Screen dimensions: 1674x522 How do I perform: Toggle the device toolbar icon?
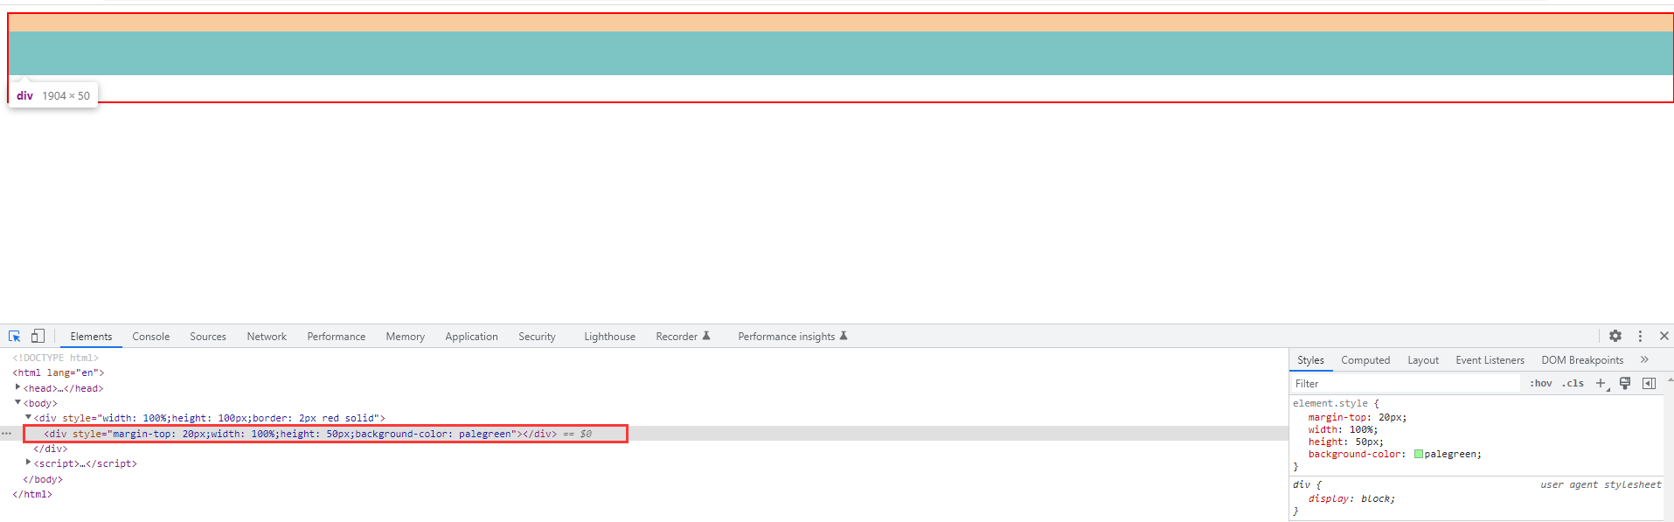tap(38, 337)
